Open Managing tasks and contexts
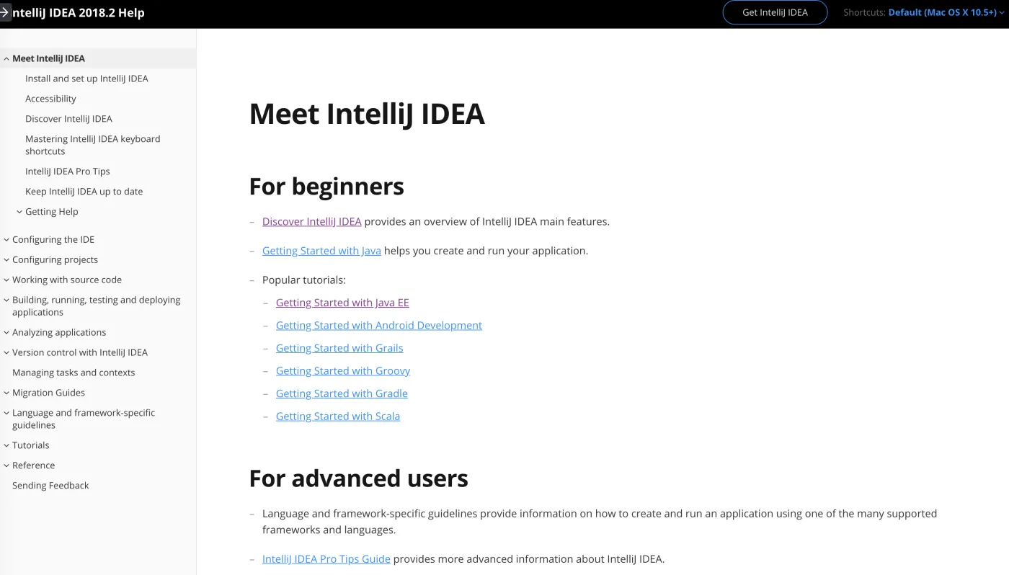The width and height of the screenshot is (1009, 575). pos(74,373)
